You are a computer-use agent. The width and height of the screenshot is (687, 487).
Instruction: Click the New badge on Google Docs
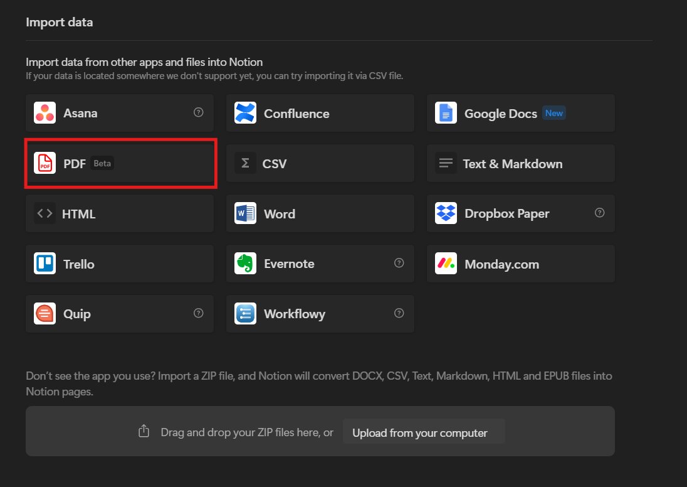pyautogui.click(x=554, y=113)
